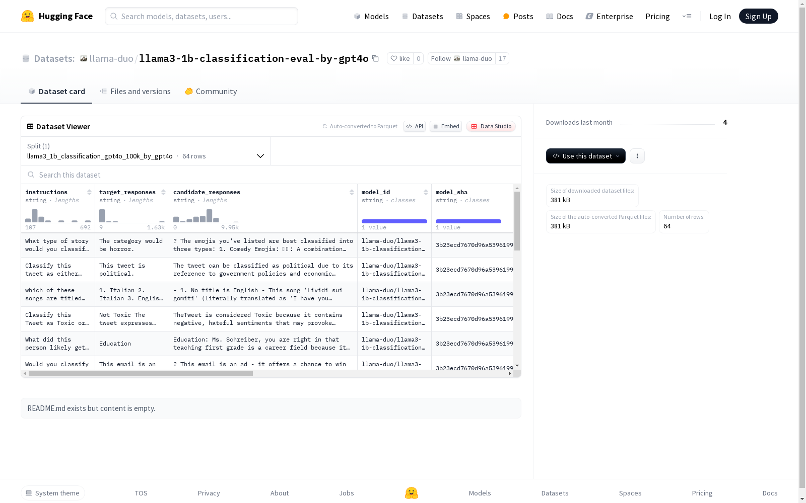Open the TOS footer link
The height and width of the screenshot is (503, 806).
click(x=141, y=493)
